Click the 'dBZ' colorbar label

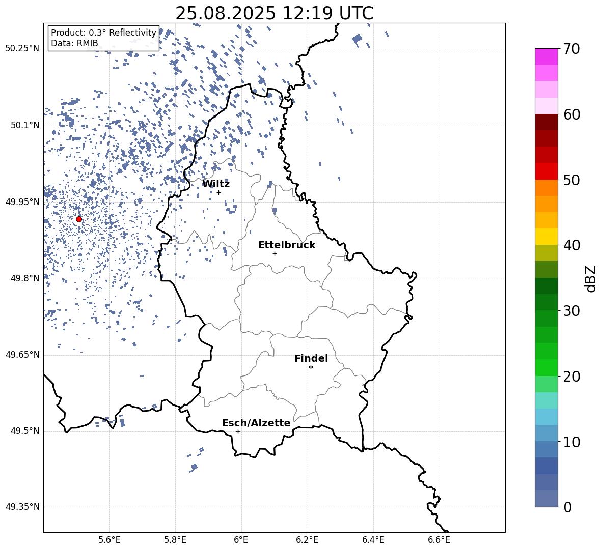click(x=591, y=279)
